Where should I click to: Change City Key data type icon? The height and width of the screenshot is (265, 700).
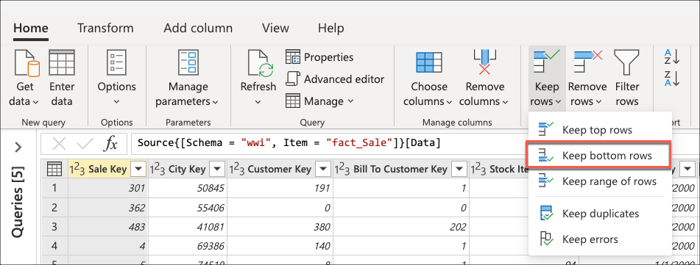point(158,170)
